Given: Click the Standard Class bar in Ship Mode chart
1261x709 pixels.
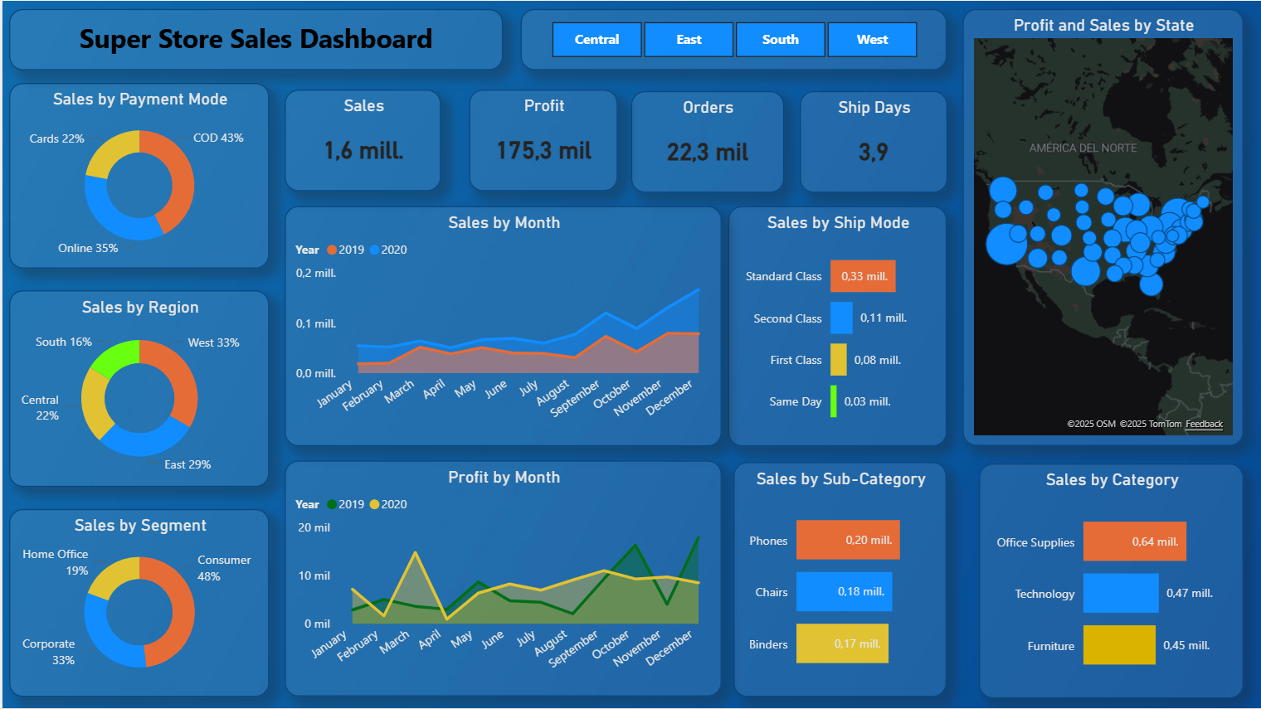Looking at the screenshot, I should coord(863,275).
